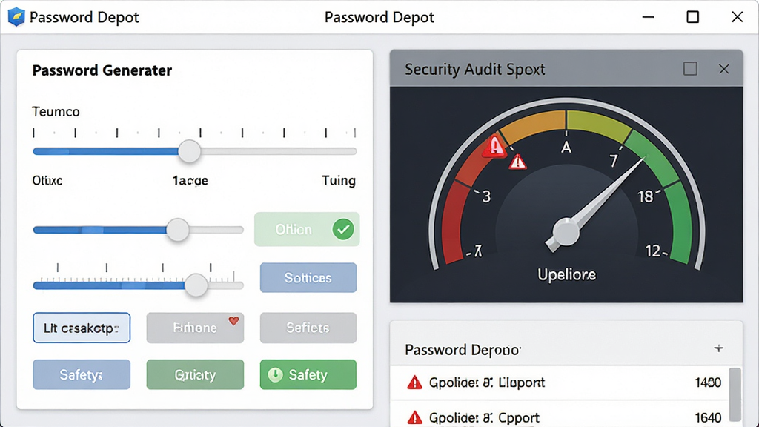Close the Security Audit panel
759x427 pixels.
pyautogui.click(x=723, y=69)
